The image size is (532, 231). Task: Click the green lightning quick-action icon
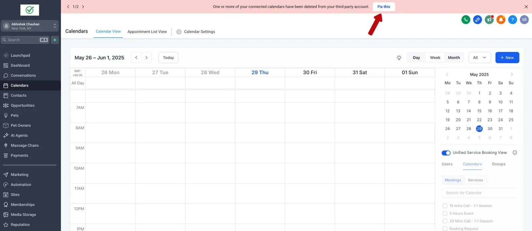55,40
